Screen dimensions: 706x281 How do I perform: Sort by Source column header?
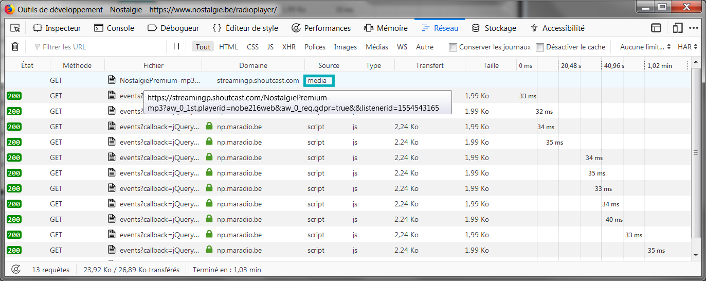coord(329,65)
